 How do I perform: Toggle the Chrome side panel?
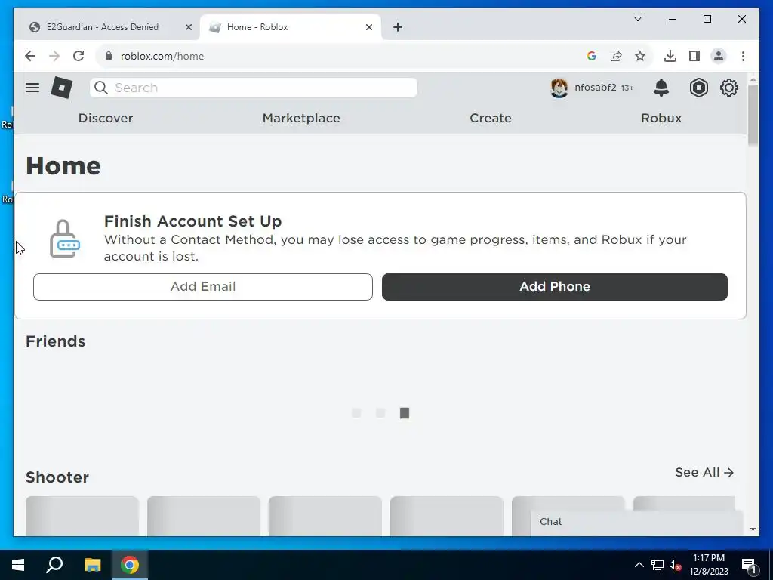(x=694, y=56)
